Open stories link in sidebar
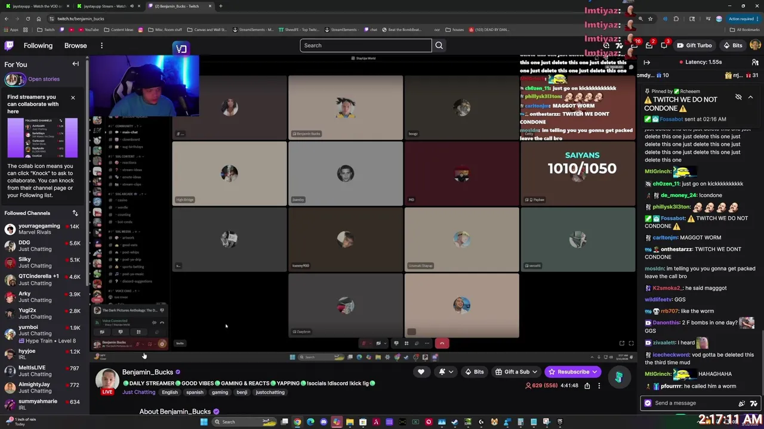 (44, 79)
